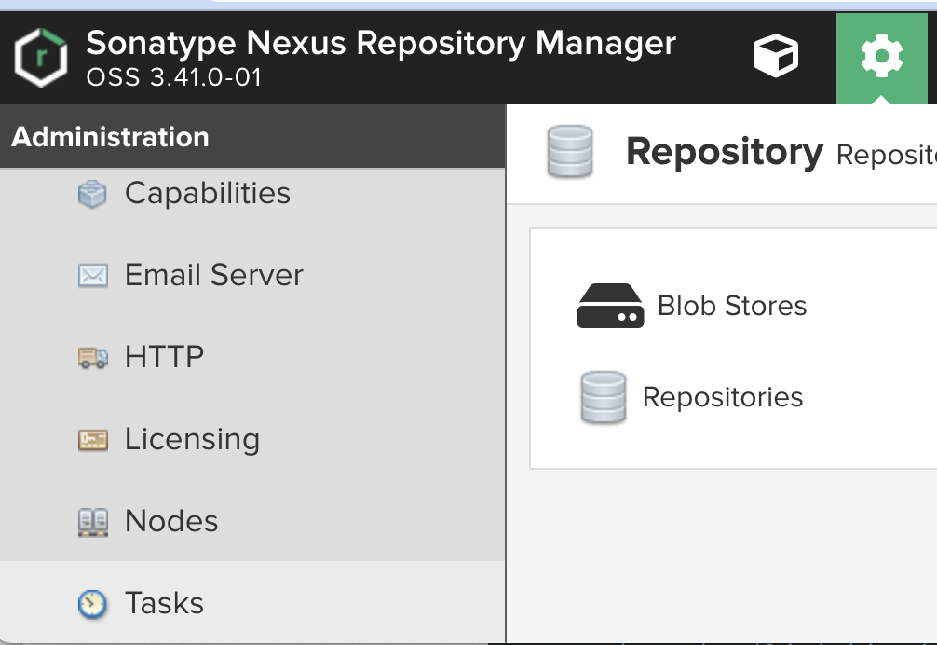The height and width of the screenshot is (645, 937).
Task: Click the Nexus hexagon logo
Action: 41,58
